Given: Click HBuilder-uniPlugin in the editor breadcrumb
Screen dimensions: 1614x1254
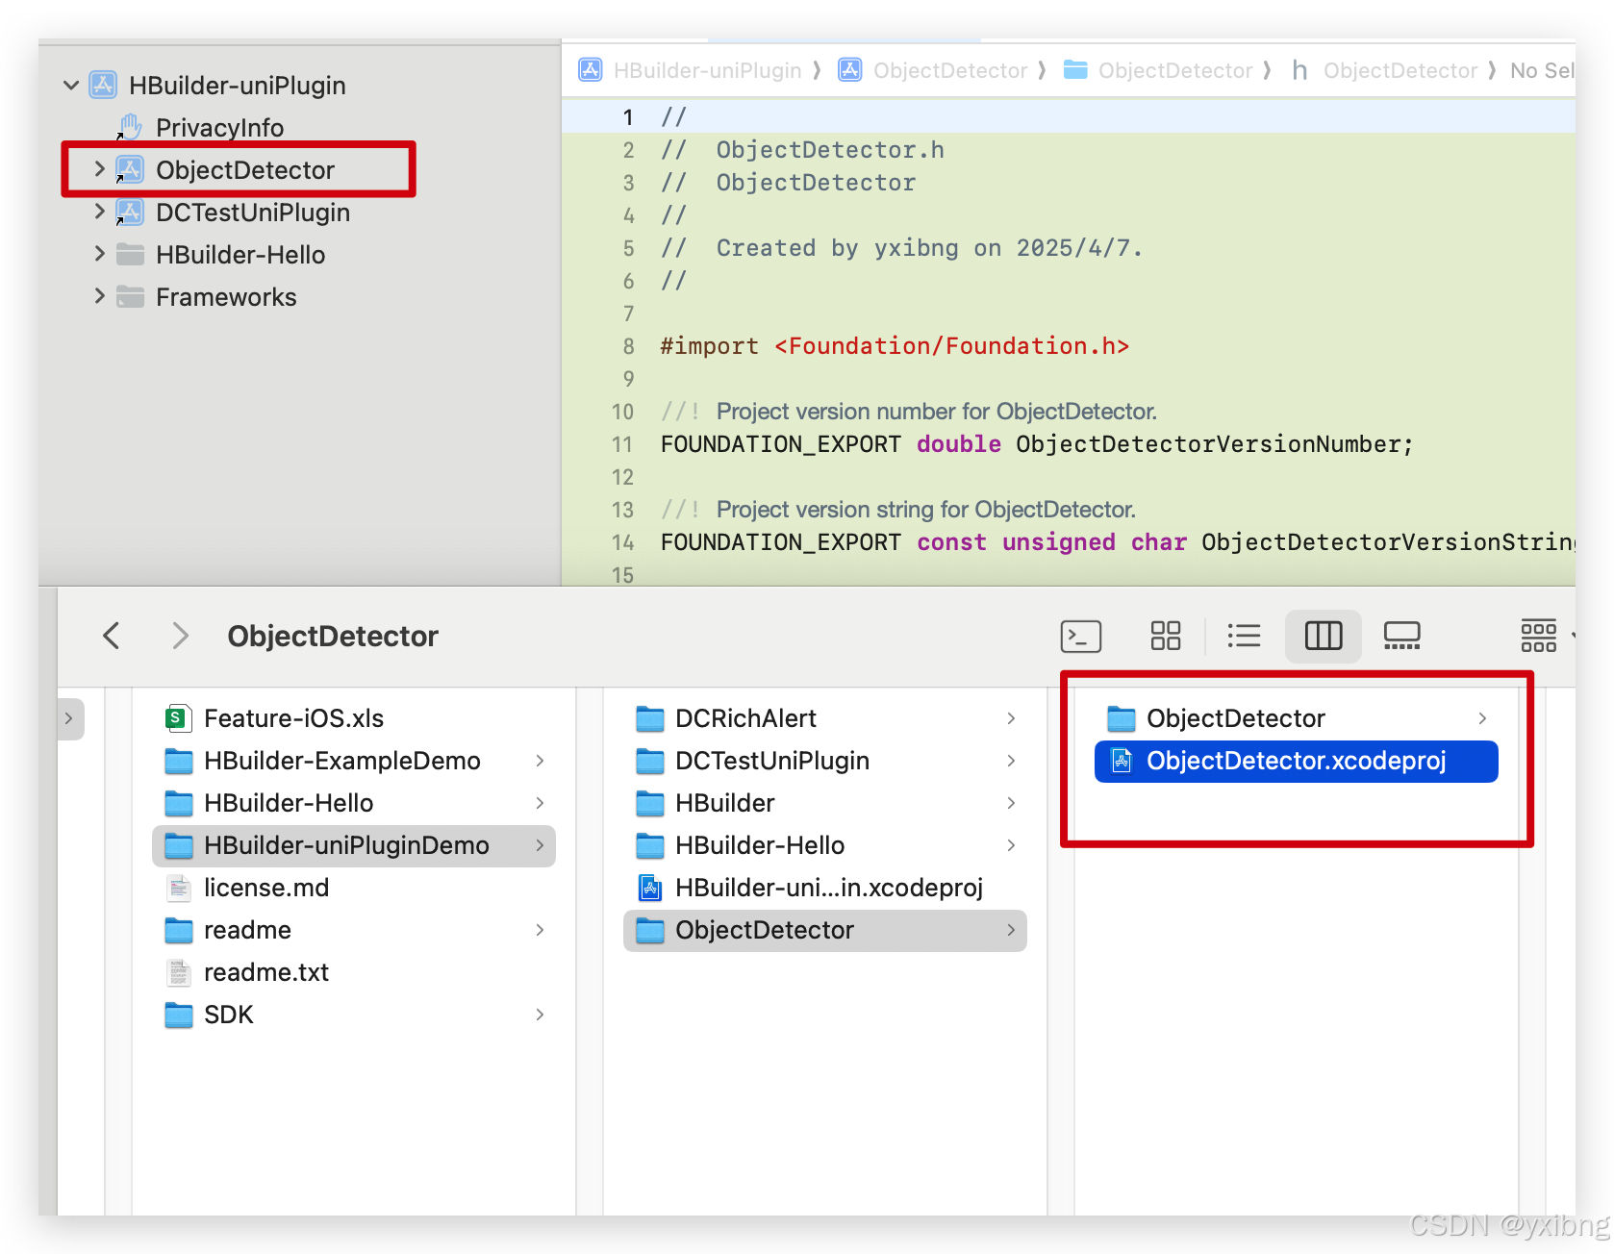Looking at the screenshot, I should pos(707,70).
